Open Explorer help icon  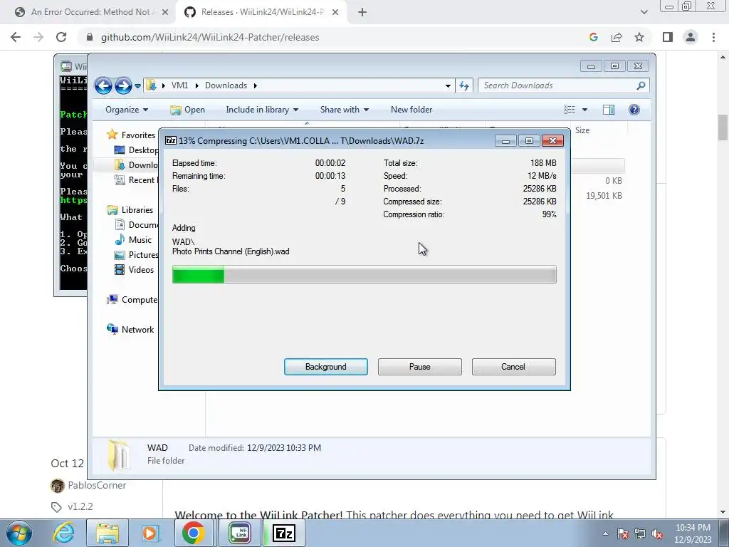pos(634,110)
